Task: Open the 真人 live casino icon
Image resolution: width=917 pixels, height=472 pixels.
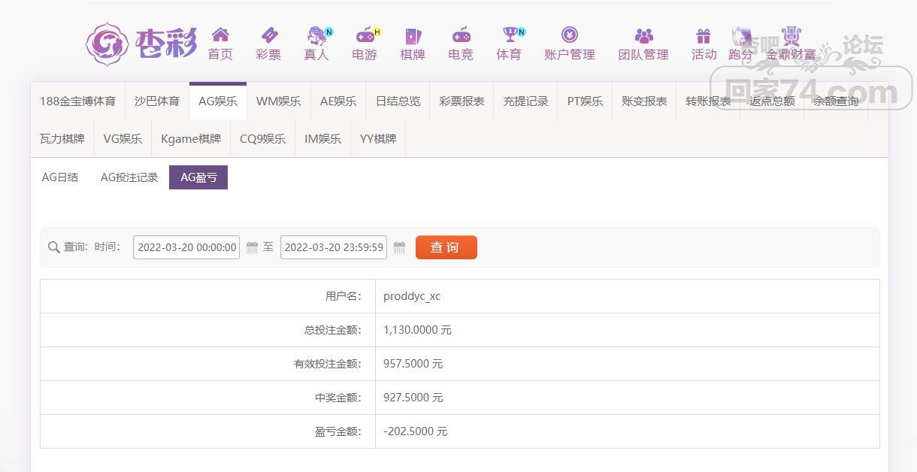Action: (318, 35)
